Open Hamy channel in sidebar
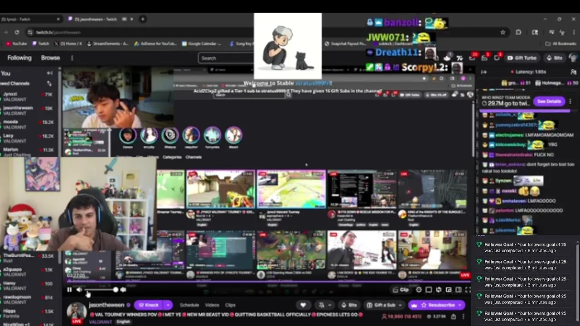Image resolution: width=580 pixels, height=326 pixels. pyautogui.click(x=28, y=286)
